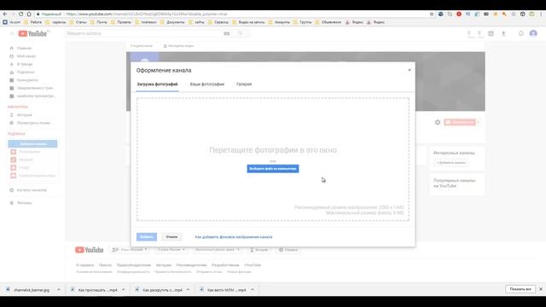Click the blue add channels button in sidebar

click(32, 144)
